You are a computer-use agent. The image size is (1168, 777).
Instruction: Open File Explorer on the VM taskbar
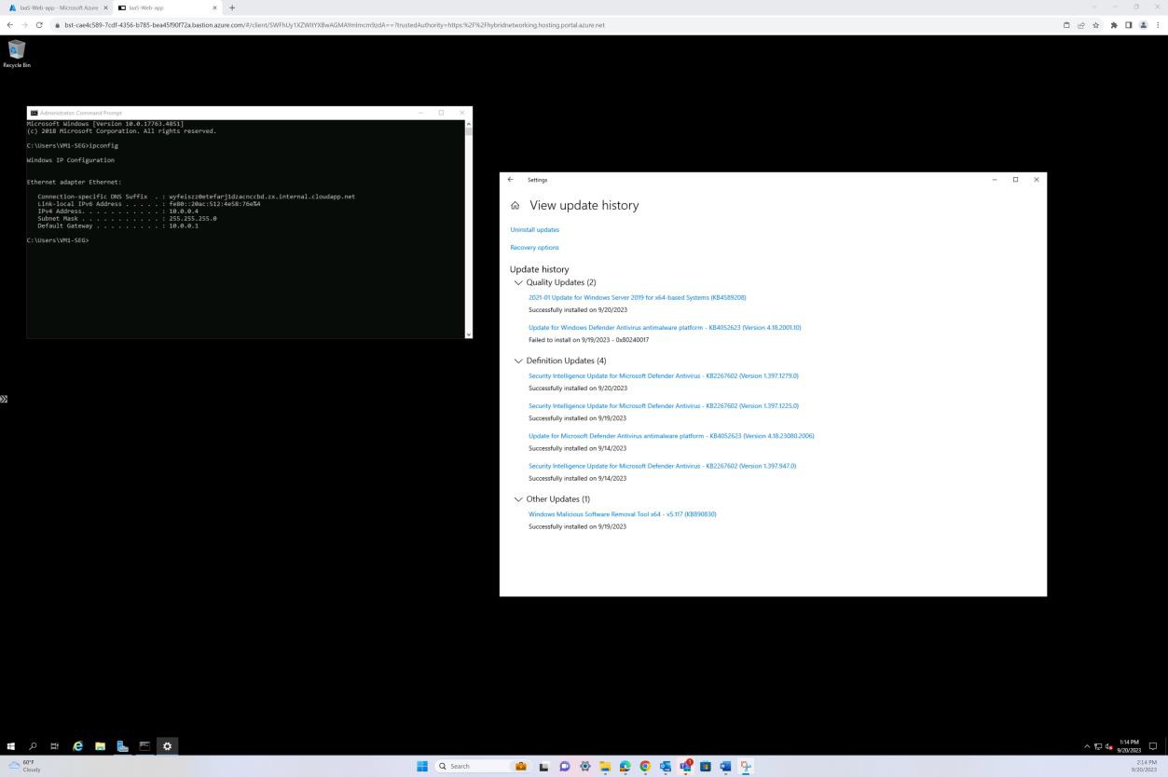click(100, 746)
